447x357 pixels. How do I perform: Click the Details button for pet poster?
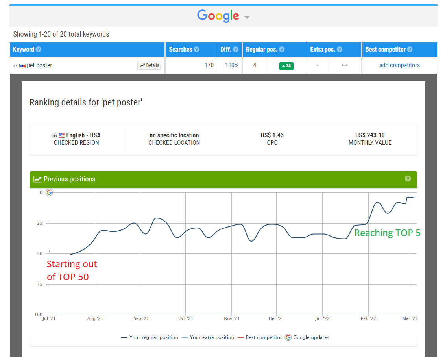[x=150, y=65]
